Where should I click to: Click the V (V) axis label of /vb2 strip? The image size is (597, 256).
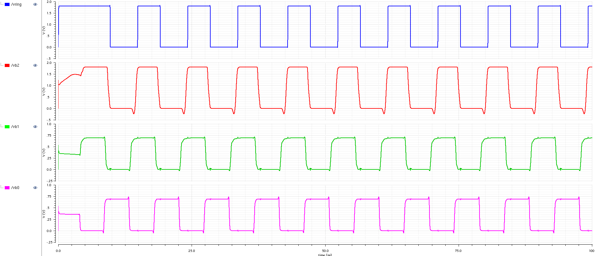(x=44, y=91)
